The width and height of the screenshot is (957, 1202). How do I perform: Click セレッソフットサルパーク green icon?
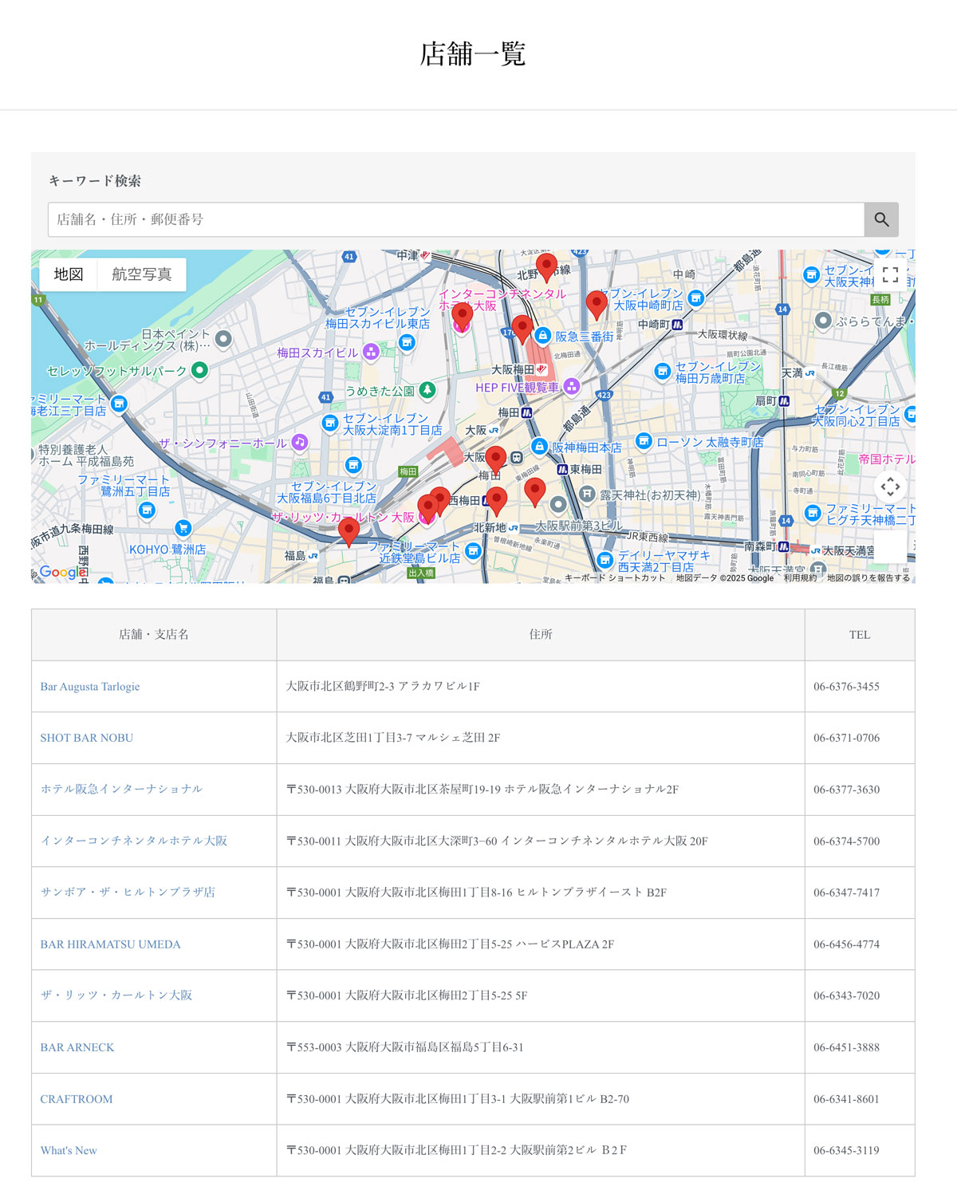(x=199, y=370)
